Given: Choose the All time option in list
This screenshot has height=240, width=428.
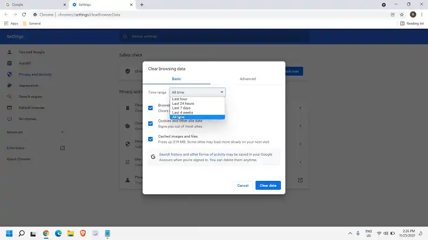Looking at the screenshot, I should point(197,117).
